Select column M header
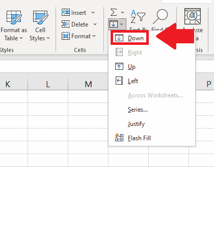Screen dimensions: 214x231 tap(88, 84)
